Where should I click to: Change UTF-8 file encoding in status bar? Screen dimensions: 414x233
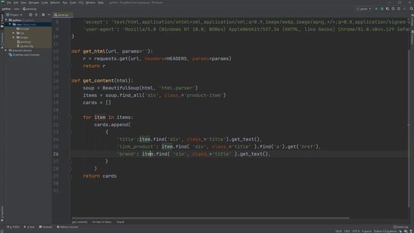pyautogui.click(x=356, y=231)
